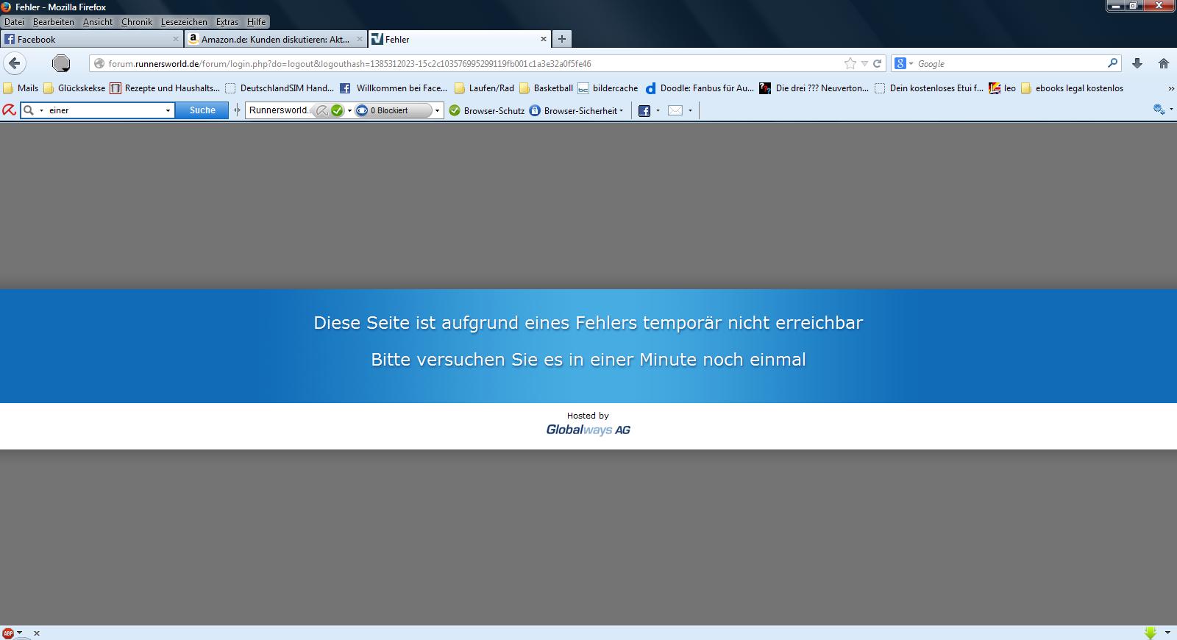This screenshot has width=1177, height=640.
Task: Click the Facebook icon in Avira toolbar
Action: [644, 111]
